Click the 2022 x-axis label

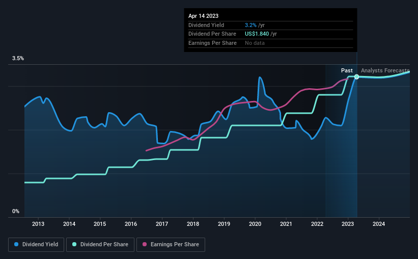coord(317,224)
